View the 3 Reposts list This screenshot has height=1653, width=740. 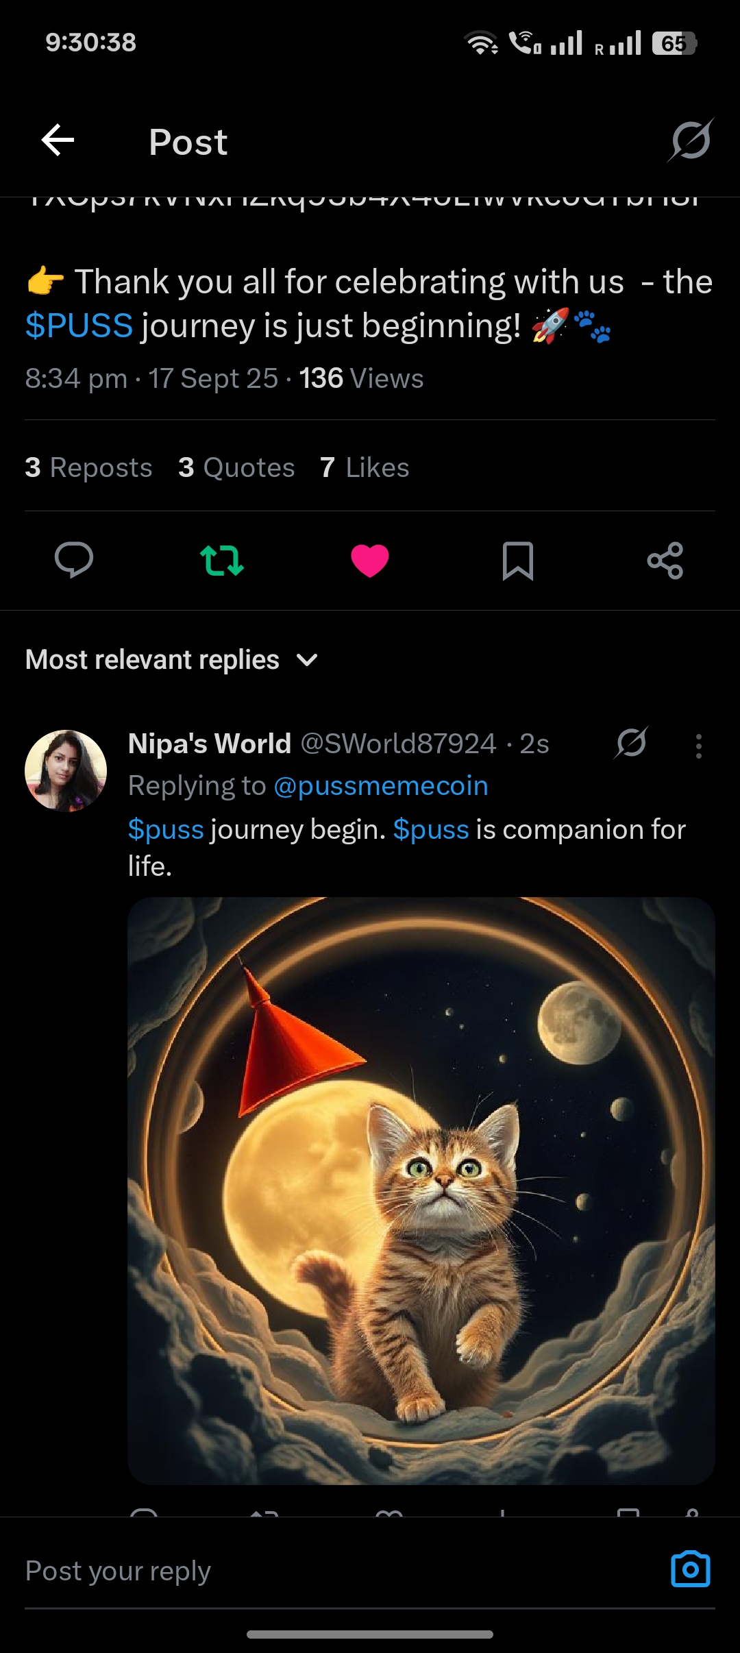pos(88,467)
